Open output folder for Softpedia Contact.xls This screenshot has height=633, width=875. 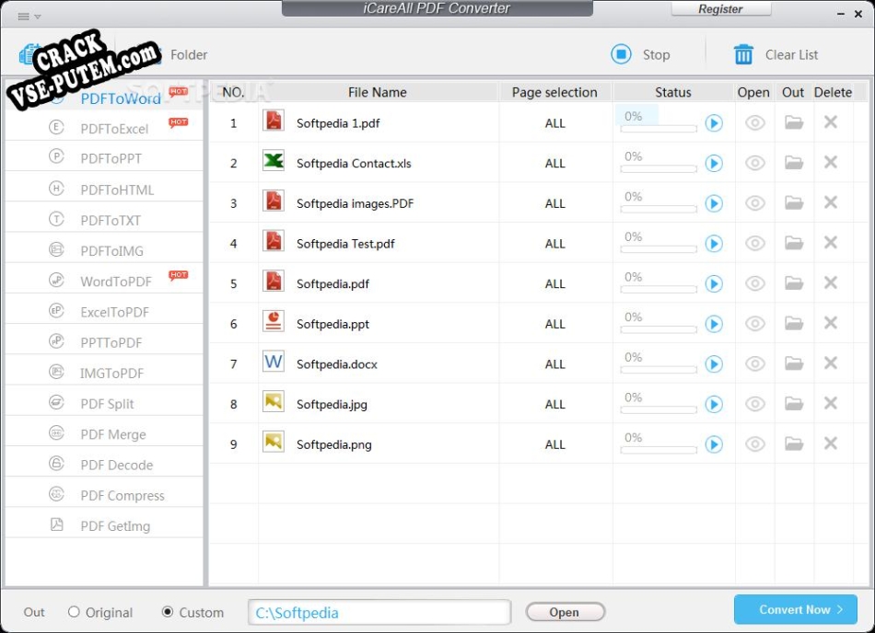point(794,162)
